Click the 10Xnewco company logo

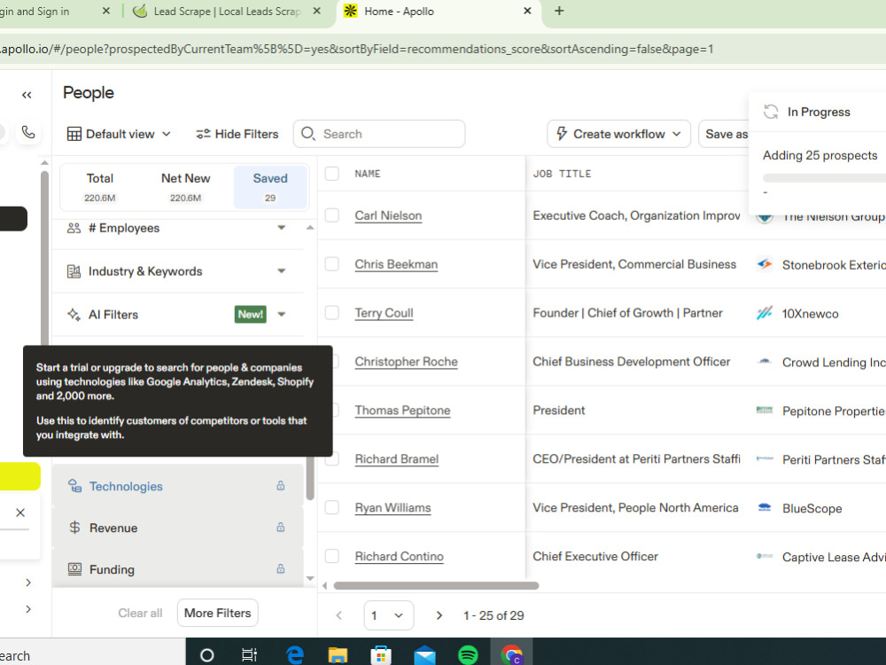click(x=765, y=313)
